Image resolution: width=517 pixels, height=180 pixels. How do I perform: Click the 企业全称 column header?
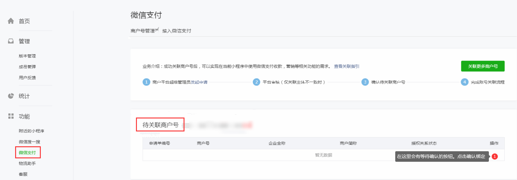pos(277,143)
